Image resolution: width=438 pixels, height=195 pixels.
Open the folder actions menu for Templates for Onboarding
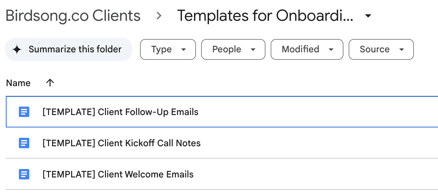pos(368,16)
